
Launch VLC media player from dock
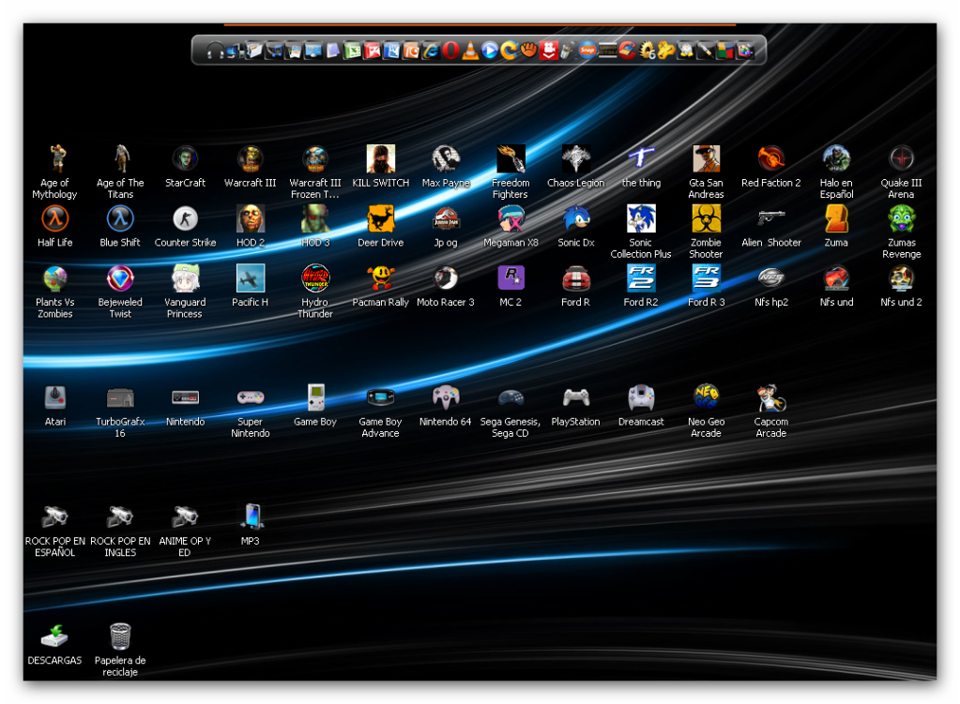pyautogui.click(x=469, y=51)
